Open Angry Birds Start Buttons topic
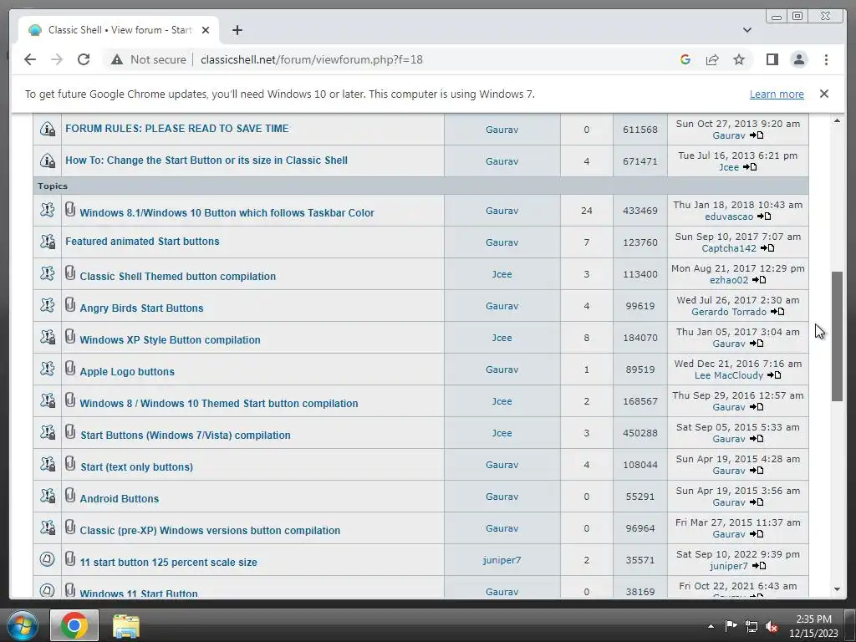Viewport: 856px width, 642px height. (141, 308)
